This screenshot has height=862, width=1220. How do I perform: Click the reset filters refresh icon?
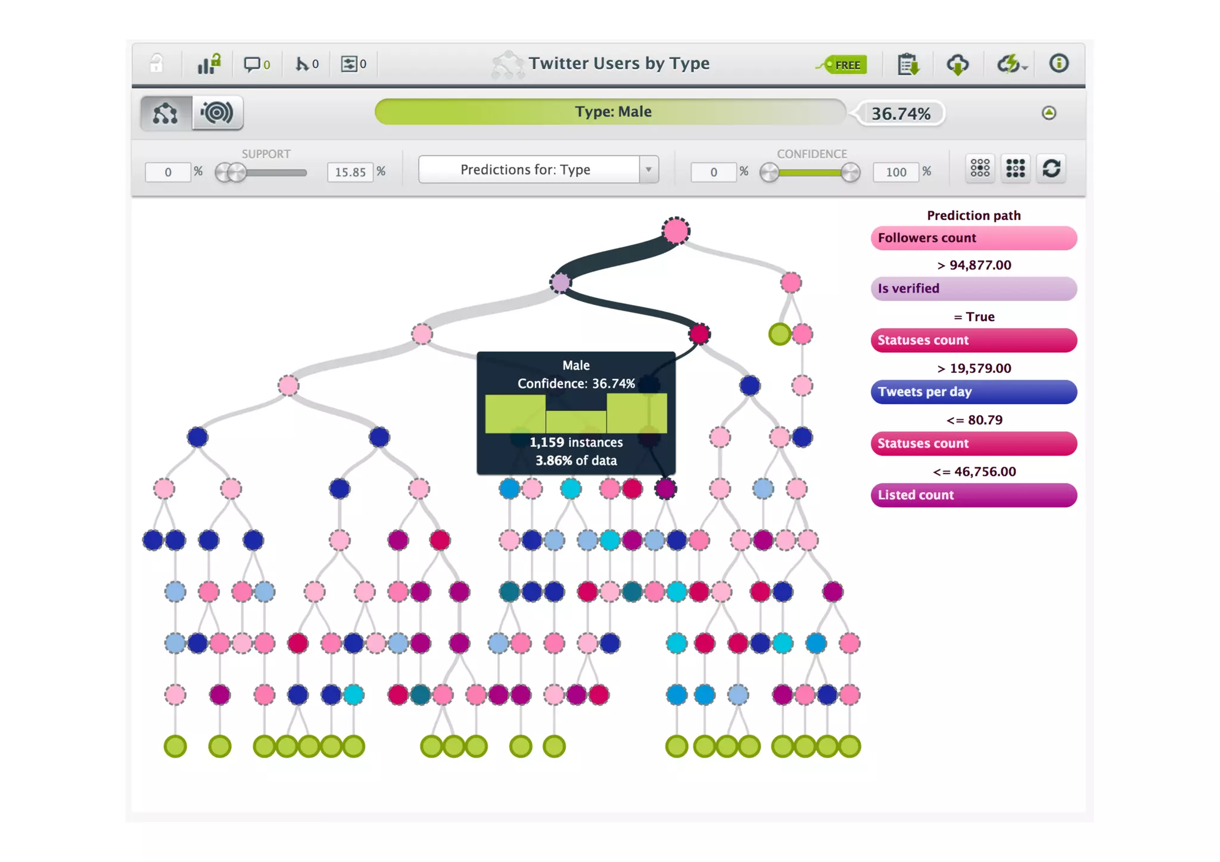(1051, 169)
